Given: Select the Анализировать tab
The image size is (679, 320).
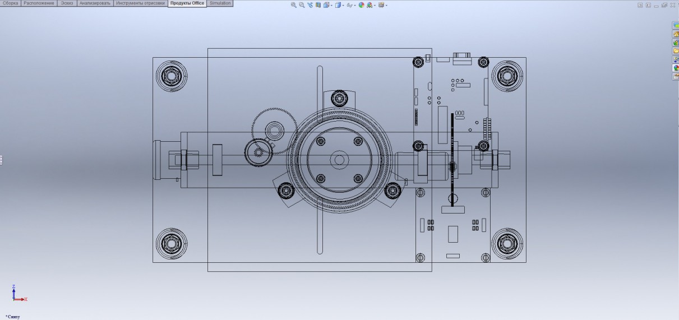Looking at the screenshot, I should pyautogui.click(x=95, y=3).
